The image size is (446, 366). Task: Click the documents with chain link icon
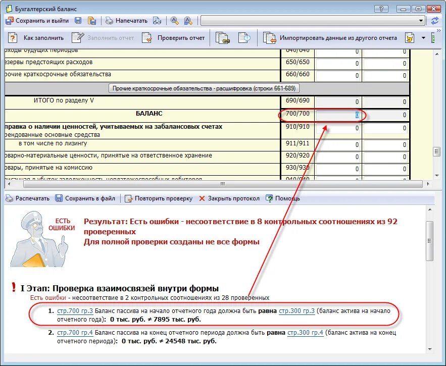[x=222, y=38]
